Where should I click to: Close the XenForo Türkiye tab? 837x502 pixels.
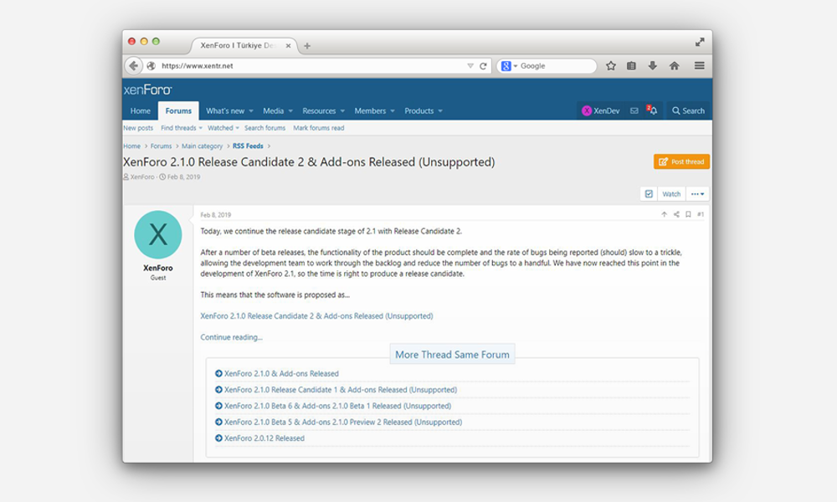[288, 46]
